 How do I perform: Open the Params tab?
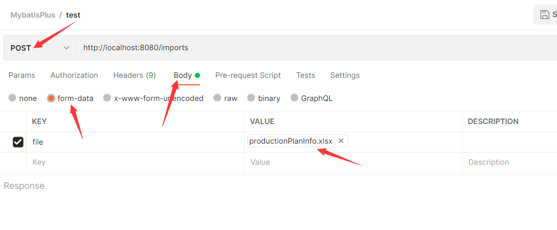point(22,75)
